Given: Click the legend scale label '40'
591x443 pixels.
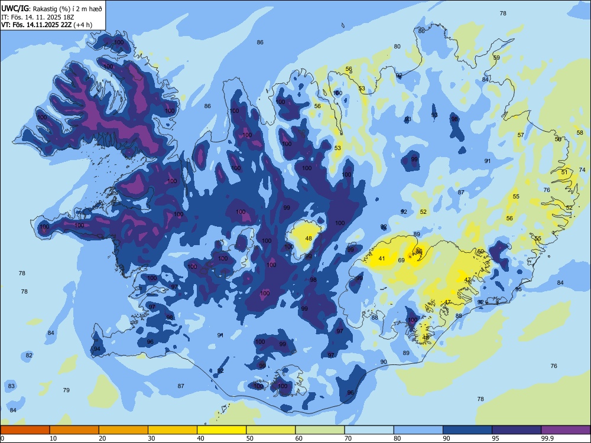Looking at the screenshot, I should point(200,438).
